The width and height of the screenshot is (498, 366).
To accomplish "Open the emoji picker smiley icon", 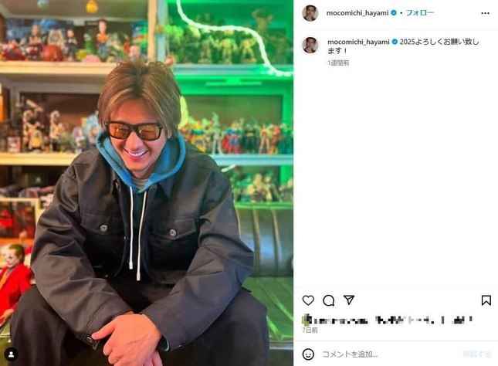I will (x=308, y=354).
